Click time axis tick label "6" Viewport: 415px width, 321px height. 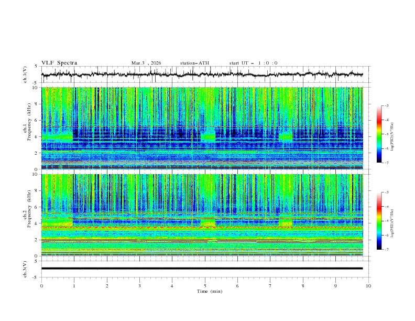point(237,286)
